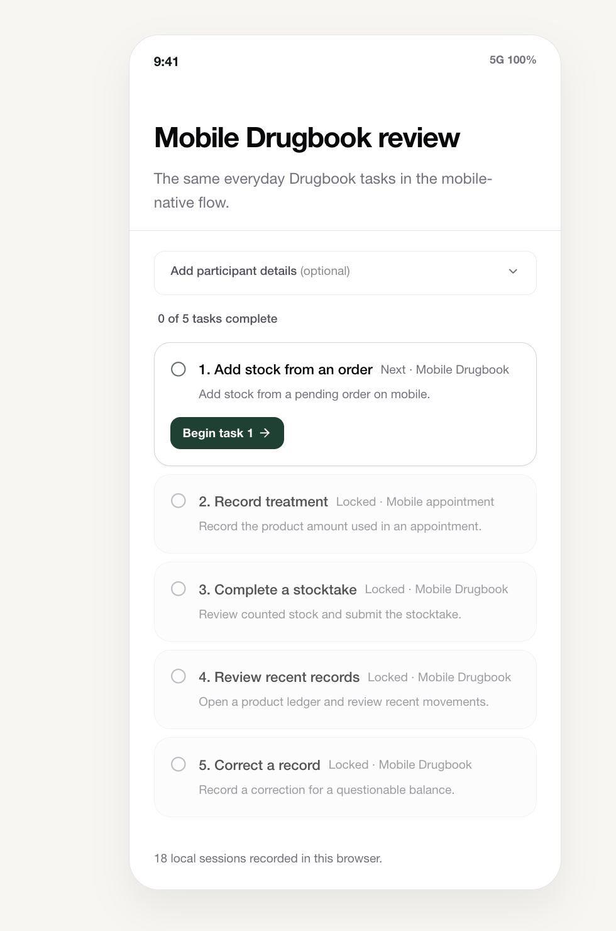The width and height of the screenshot is (616, 931).
Task: Select the Correct a record circle
Action: coord(179,764)
